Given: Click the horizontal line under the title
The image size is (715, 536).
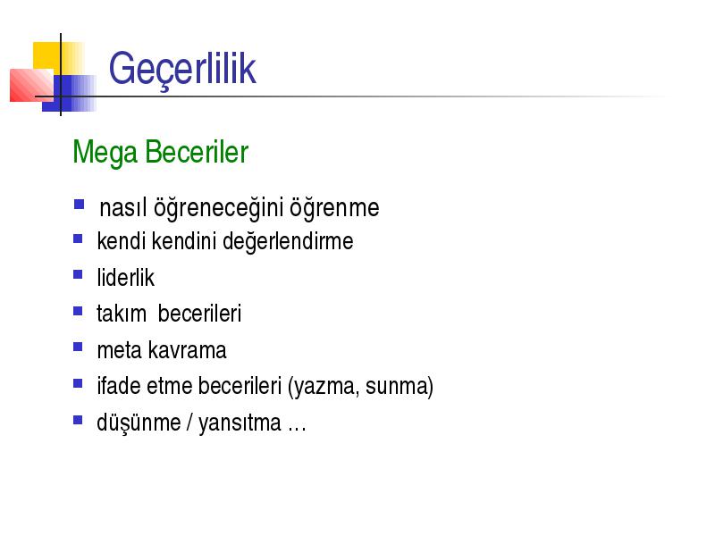Looking at the screenshot, I should tap(351, 96).
